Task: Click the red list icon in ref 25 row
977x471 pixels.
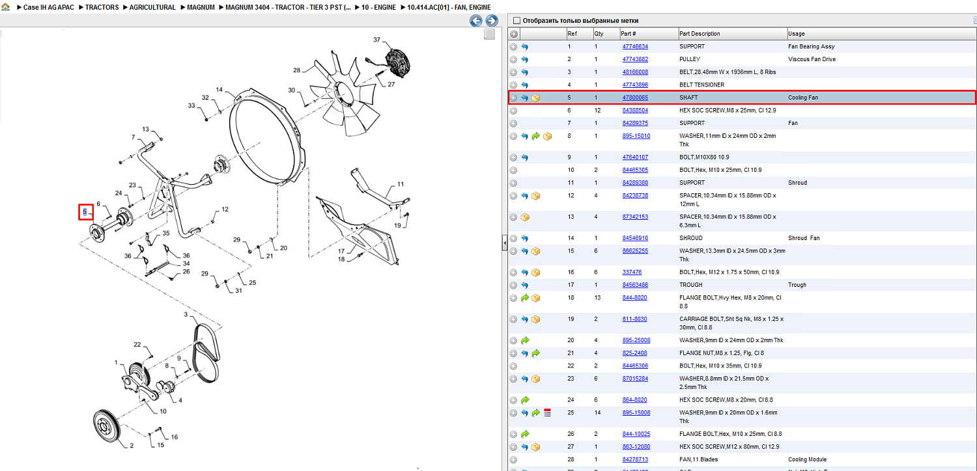Action: [548, 412]
